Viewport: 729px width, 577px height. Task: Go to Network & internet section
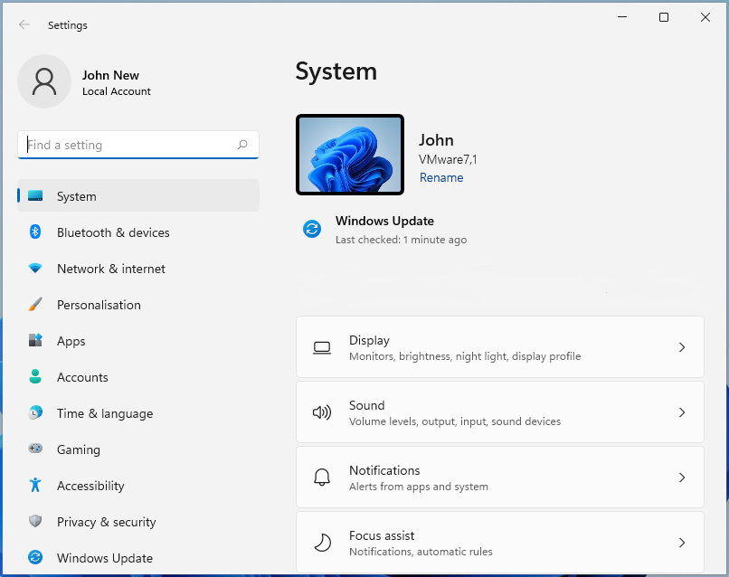111,269
